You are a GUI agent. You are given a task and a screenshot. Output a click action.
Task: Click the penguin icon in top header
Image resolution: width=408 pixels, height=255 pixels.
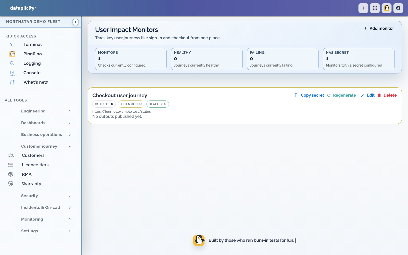point(387,8)
